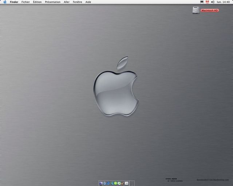This screenshot has width=233, height=186.
Task: Select the Macintosh HD drive icon
Action: click(196, 10)
